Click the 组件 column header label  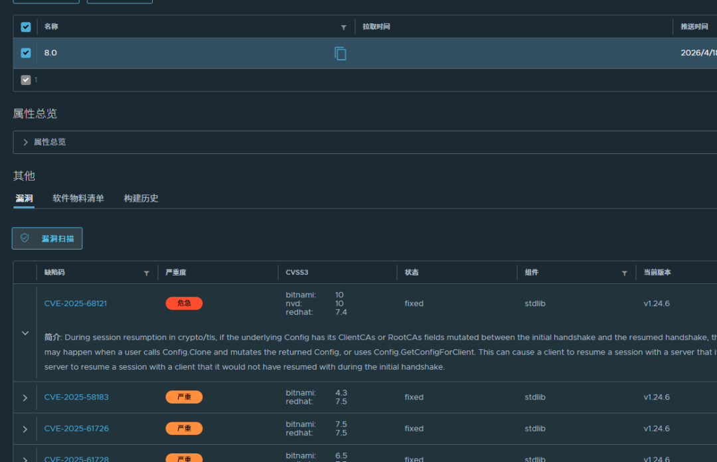531,273
